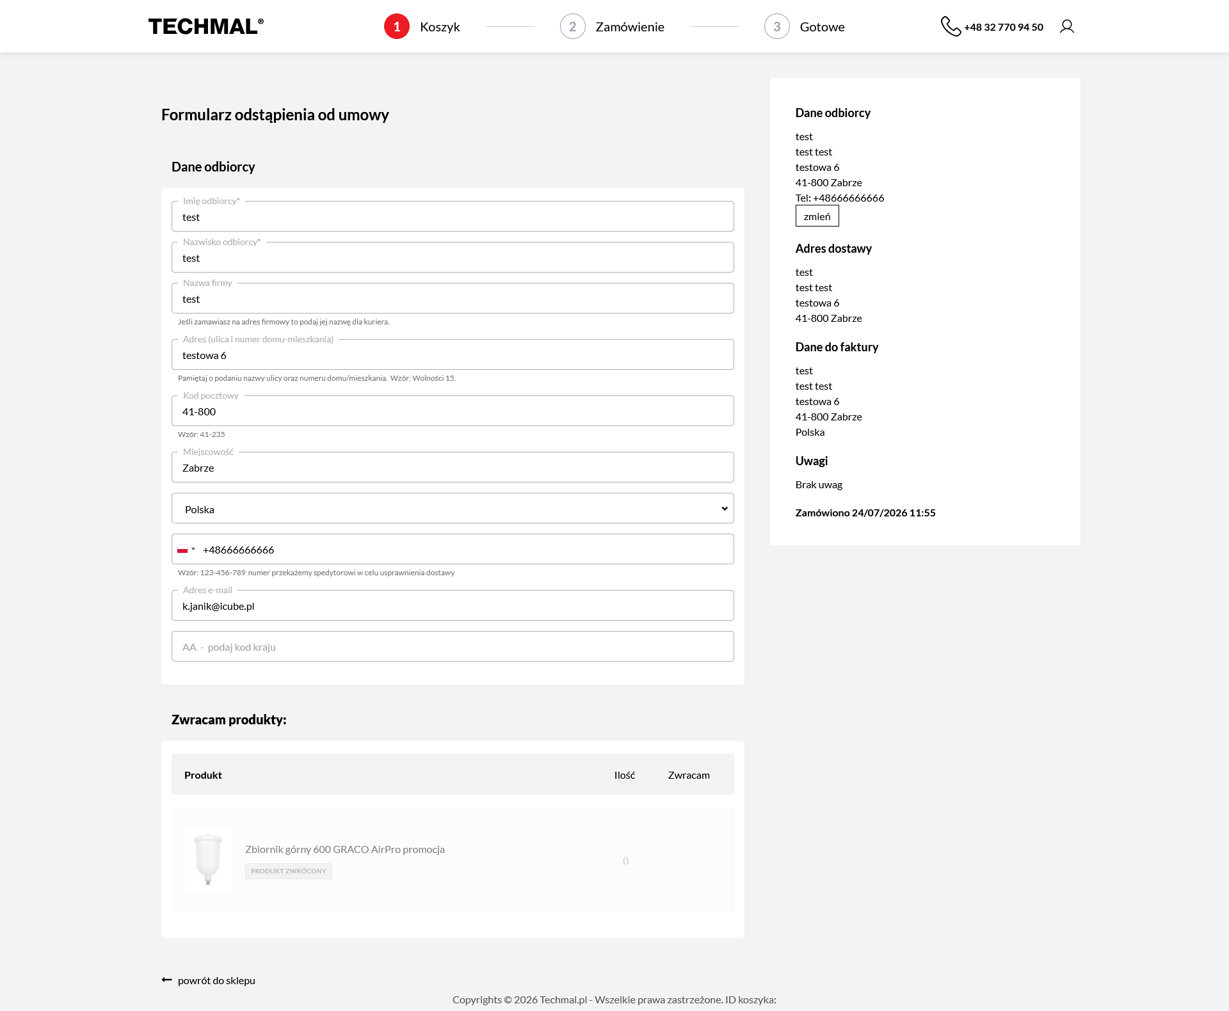The image size is (1229, 1011).
Task: Go to step 2 Zamówienie
Action: click(612, 26)
